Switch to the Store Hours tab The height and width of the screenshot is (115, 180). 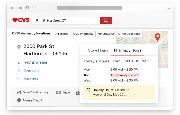98,50
